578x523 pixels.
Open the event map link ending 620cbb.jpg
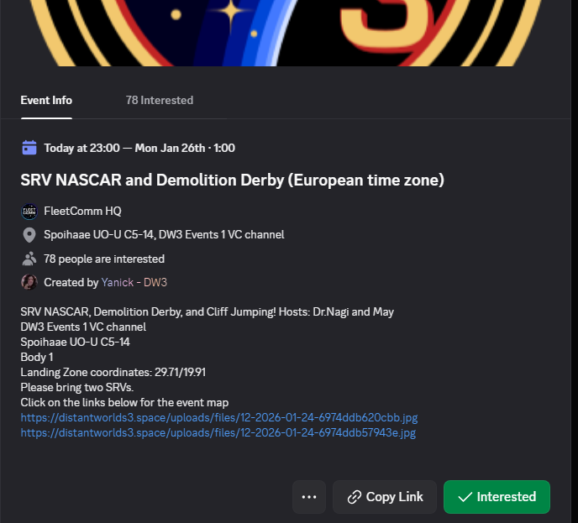[x=219, y=418]
